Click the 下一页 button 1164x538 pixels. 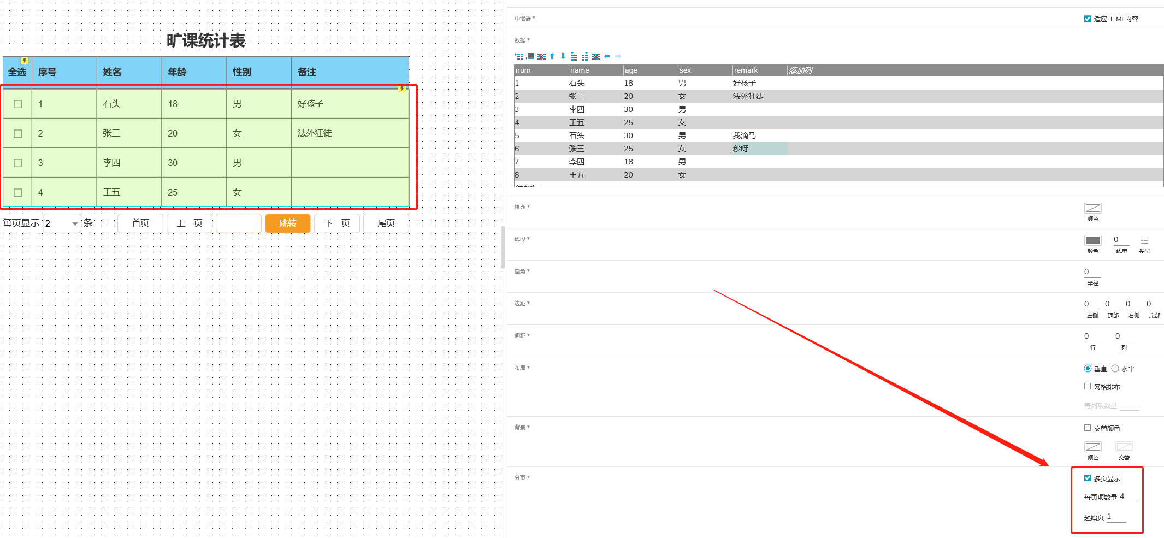click(x=337, y=223)
